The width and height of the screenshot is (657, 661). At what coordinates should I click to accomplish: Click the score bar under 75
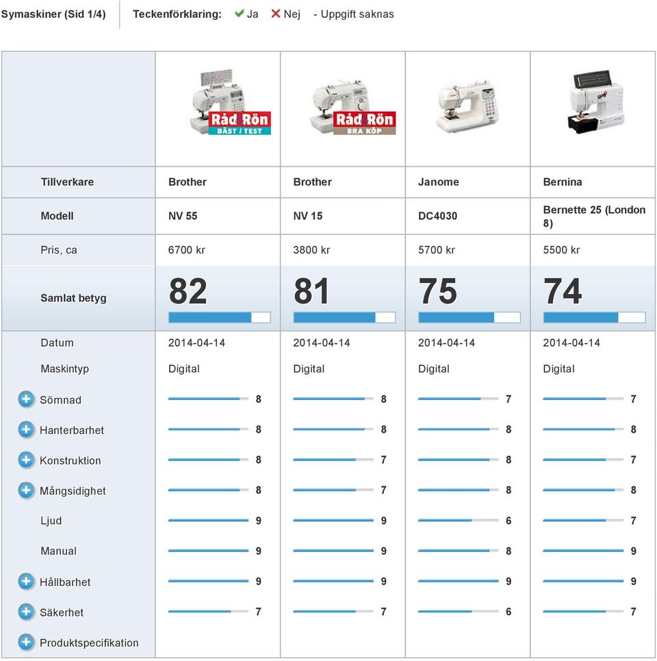point(469,317)
